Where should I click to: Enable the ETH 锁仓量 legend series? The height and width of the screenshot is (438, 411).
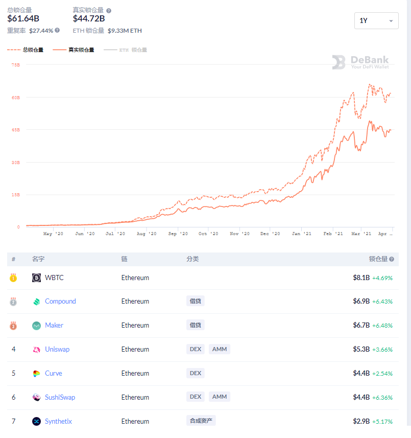coord(125,50)
